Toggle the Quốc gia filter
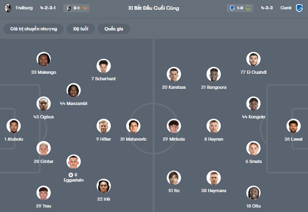 pyautogui.click(x=114, y=29)
